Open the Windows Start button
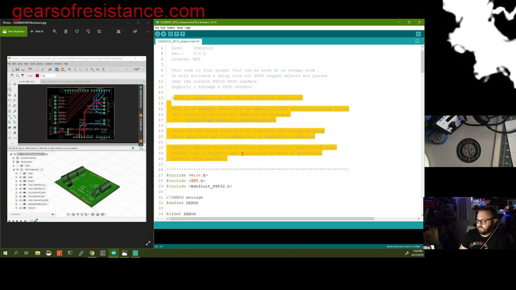This screenshot has height=290, width=516. pyautogui.click(x=5, y=253)
